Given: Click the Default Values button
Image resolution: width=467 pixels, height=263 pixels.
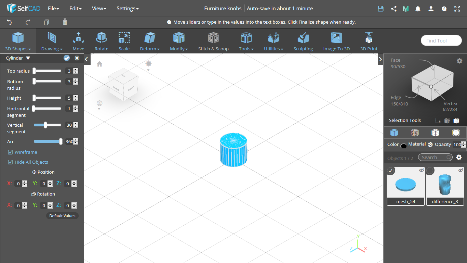Looking at the screenshot, I should (x=62, y=216).
